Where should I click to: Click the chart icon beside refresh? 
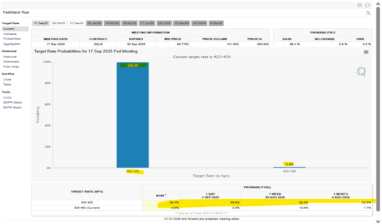pos(359,5)
